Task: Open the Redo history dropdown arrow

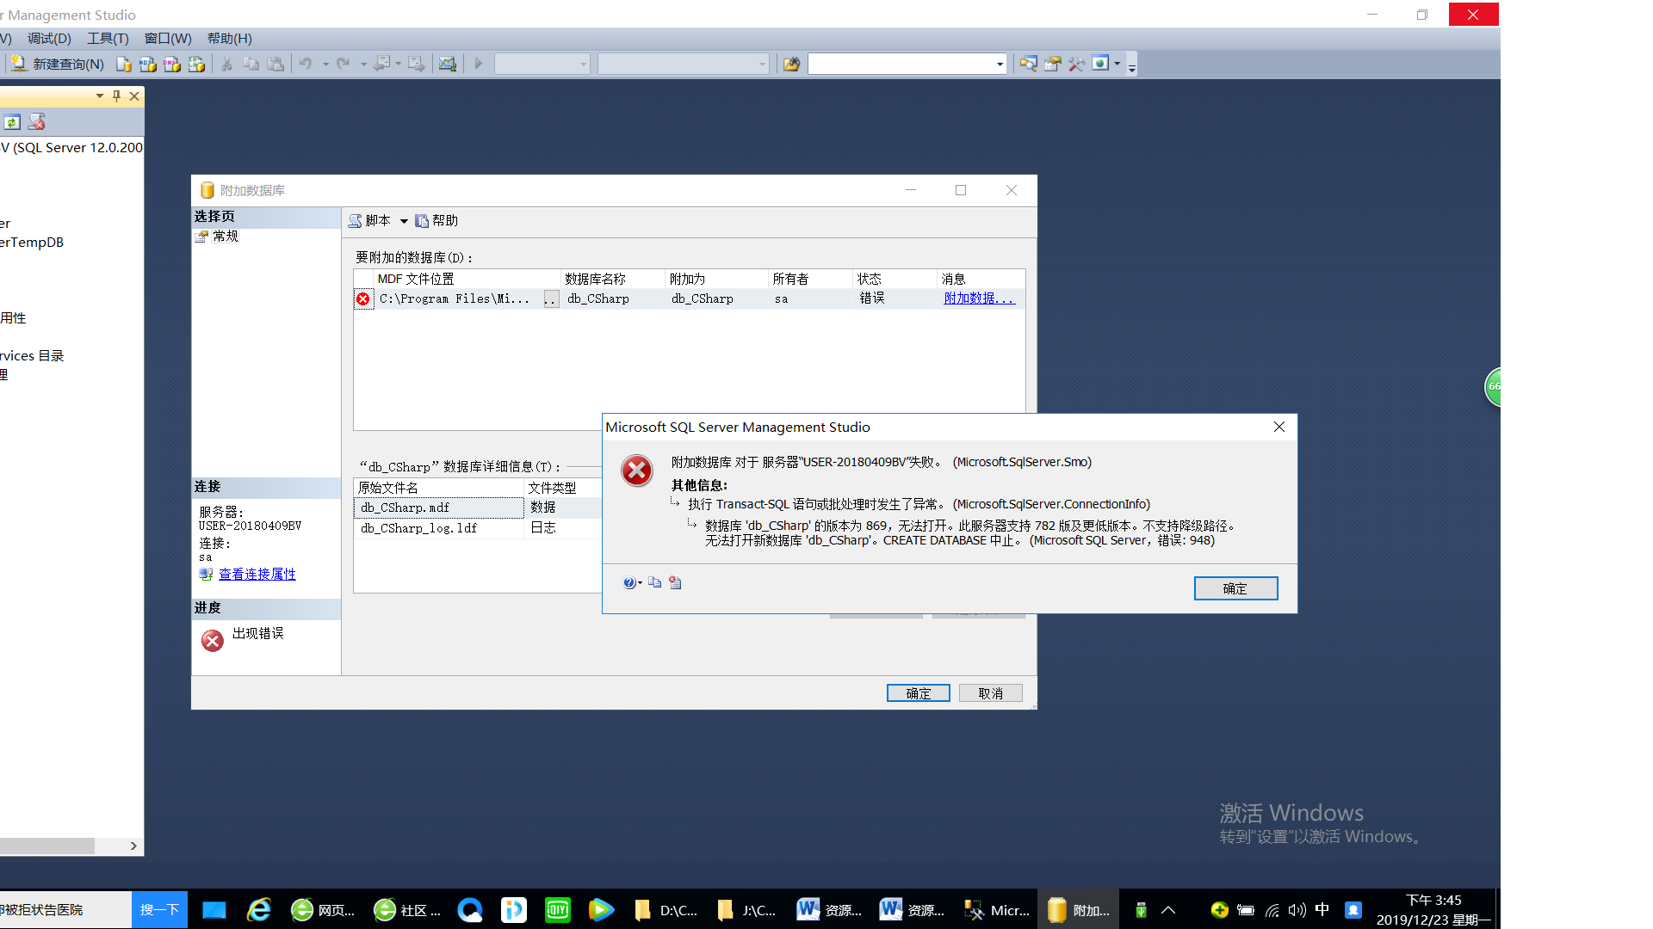Action: [x=363, y=64]
